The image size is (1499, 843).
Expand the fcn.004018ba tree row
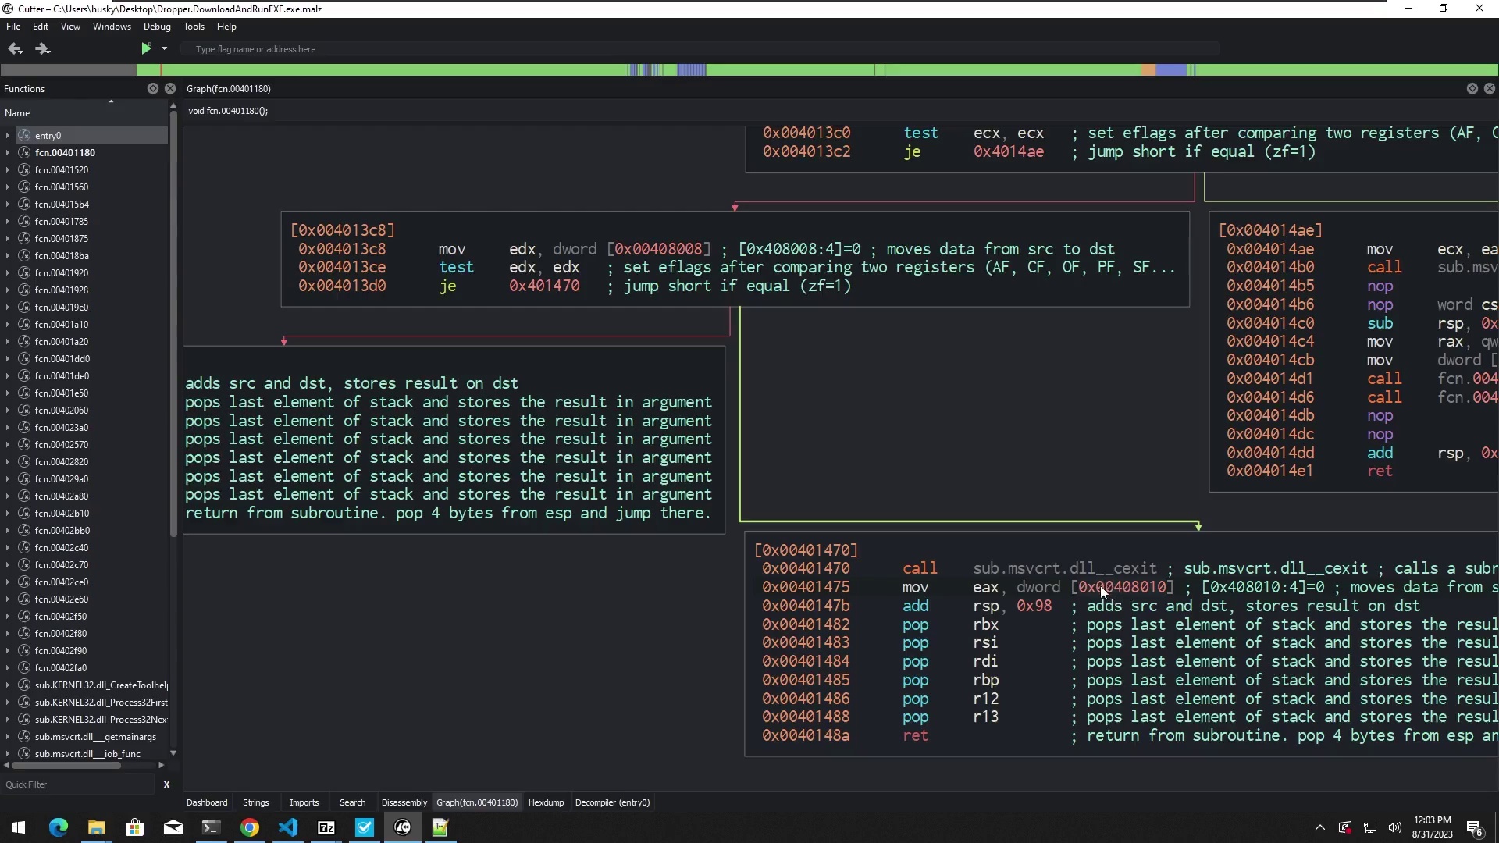[8, 256]
